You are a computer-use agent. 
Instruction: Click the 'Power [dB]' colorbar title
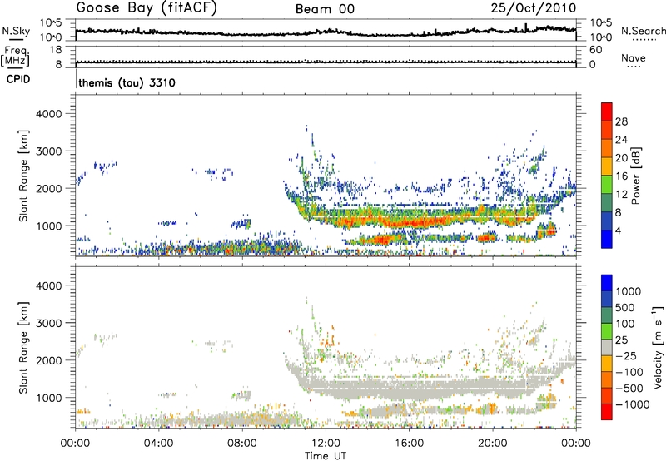[x=636, y=176]
